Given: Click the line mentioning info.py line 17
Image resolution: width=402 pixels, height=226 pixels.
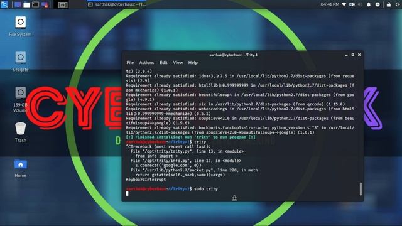Looking at the screenshot, I should pos(186,161).
